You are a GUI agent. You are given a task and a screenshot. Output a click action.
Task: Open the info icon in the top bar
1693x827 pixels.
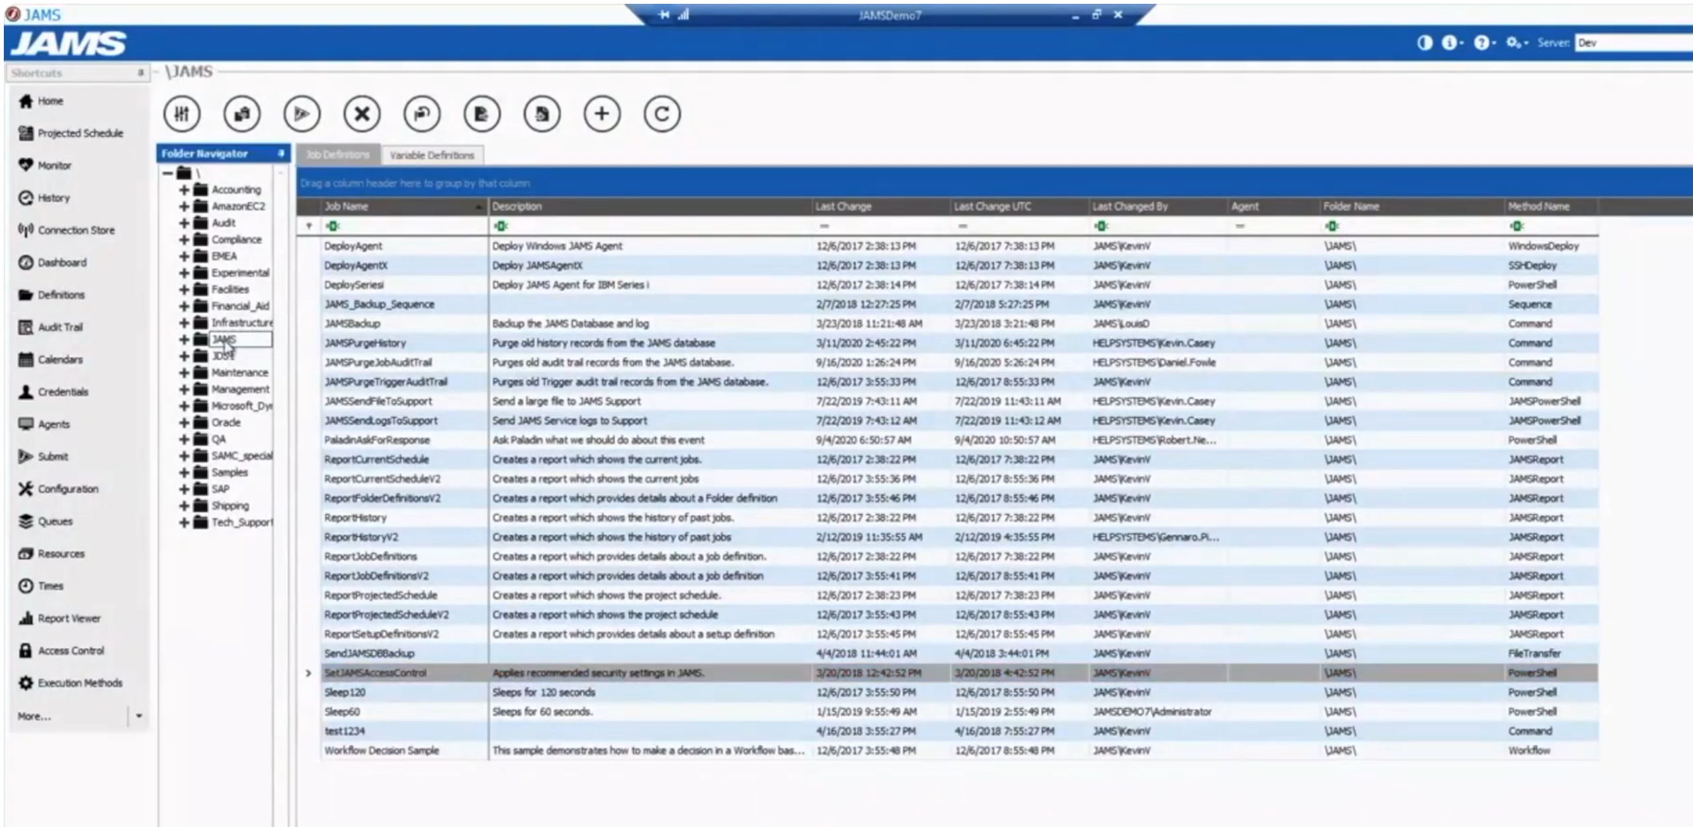(1448, 43)
